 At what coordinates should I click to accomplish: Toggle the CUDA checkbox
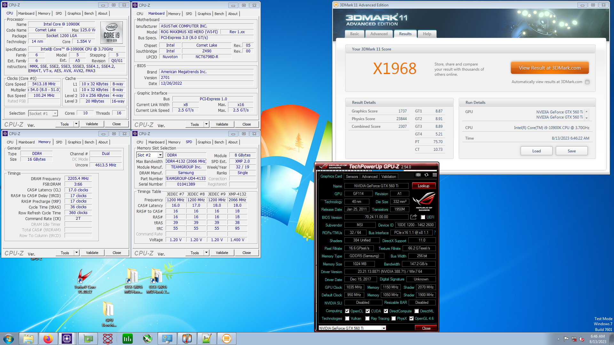(368, 311)
